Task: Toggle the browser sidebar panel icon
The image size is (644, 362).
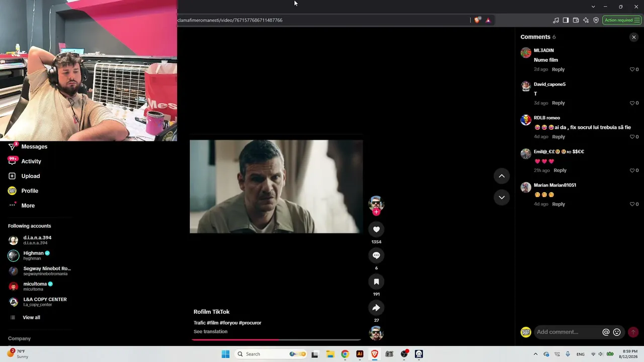Action: (566, 20)
